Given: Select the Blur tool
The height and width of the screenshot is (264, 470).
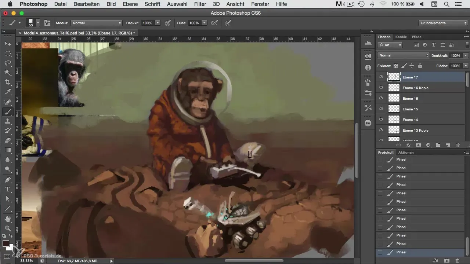Looking at the screenshot, I should click(x=7, y=159).
